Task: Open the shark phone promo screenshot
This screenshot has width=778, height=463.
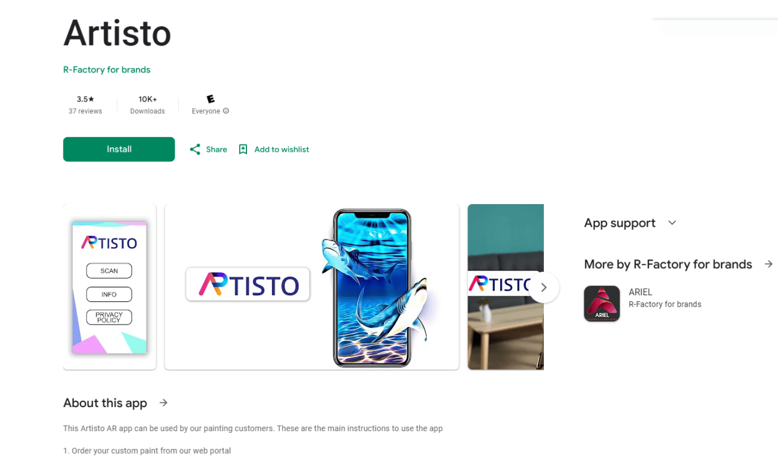Action: pos(312,287)
